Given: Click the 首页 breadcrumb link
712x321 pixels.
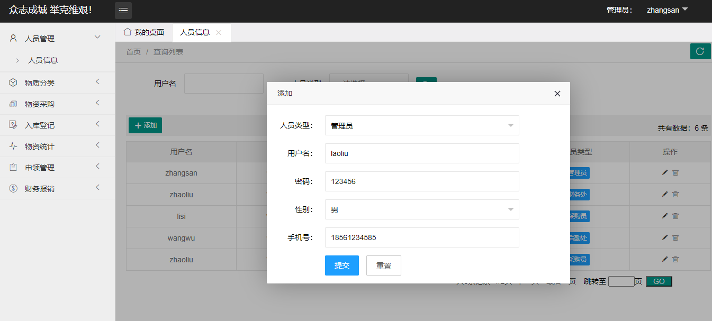Looking at the screenshot, I should 133,52.
